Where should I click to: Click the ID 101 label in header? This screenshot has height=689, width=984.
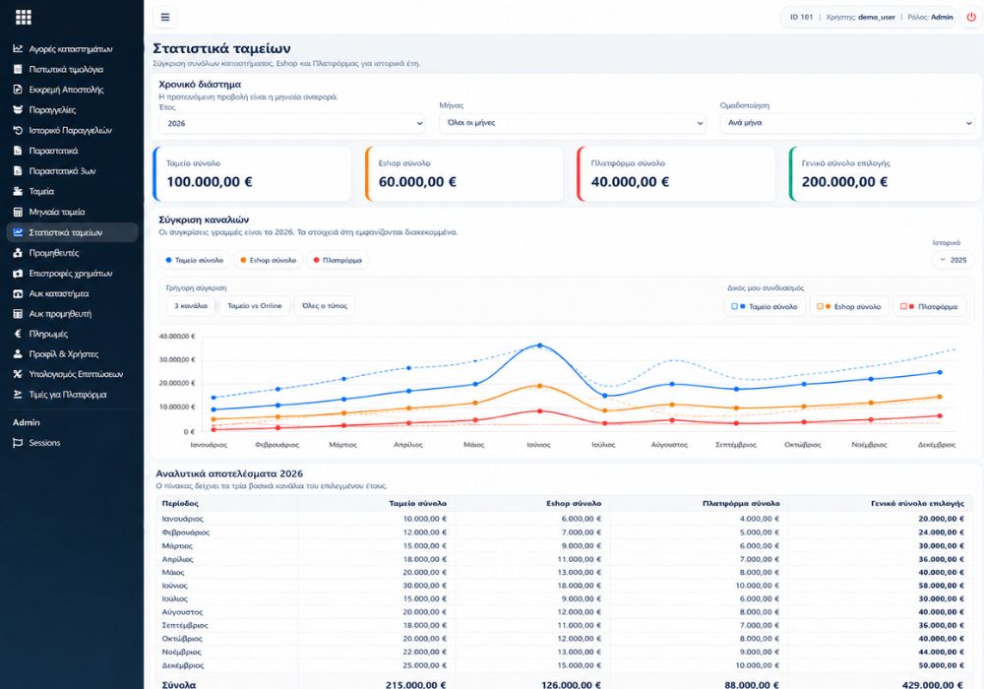801,17
